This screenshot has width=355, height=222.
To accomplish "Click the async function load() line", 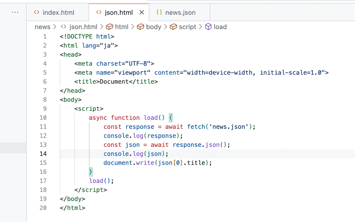I will coord(130,118).
